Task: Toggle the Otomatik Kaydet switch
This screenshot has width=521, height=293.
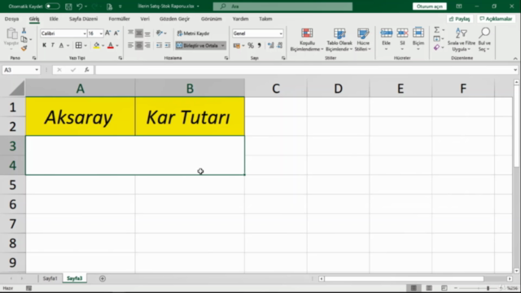Action: [52, 7]
